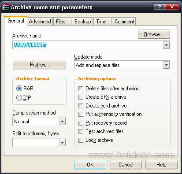Open the Comment tab
This screenshot has height=174, width=182.
coord(124,22)
